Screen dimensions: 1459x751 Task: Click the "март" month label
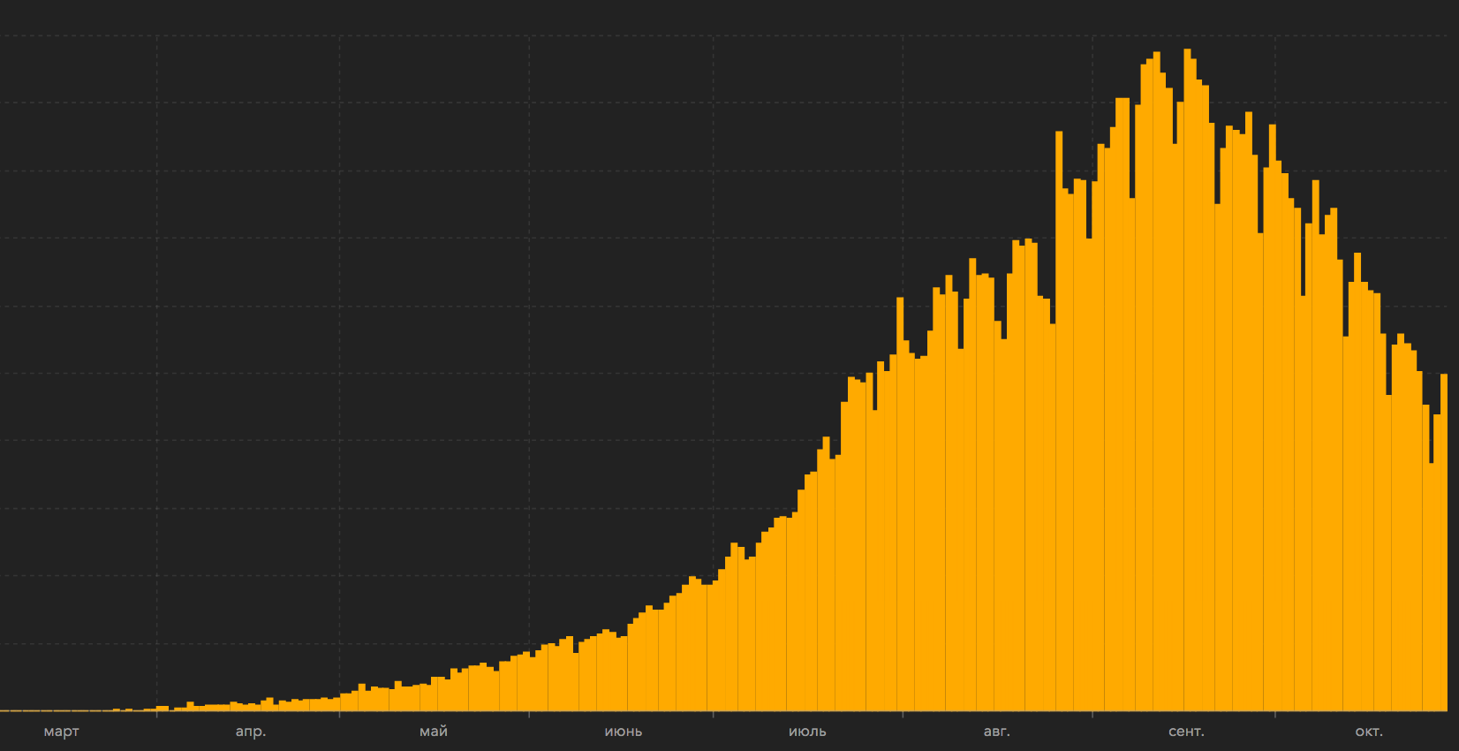[61, 732]
